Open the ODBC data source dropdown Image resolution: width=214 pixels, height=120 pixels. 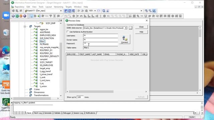(x=126, y=28)
